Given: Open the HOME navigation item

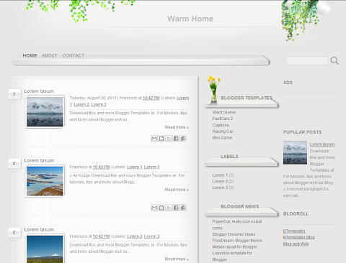Looking at the screenshot, I should point(30,55).
